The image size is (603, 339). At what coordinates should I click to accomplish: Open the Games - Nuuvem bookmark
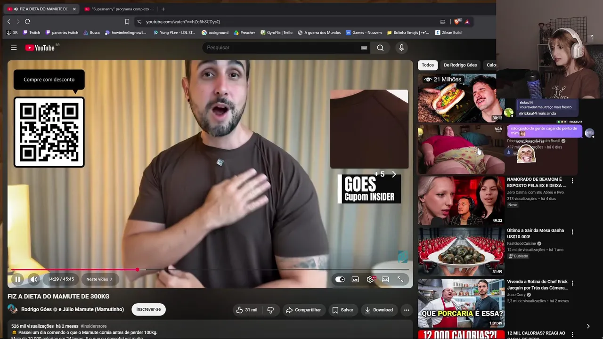[x=364, y=32]
